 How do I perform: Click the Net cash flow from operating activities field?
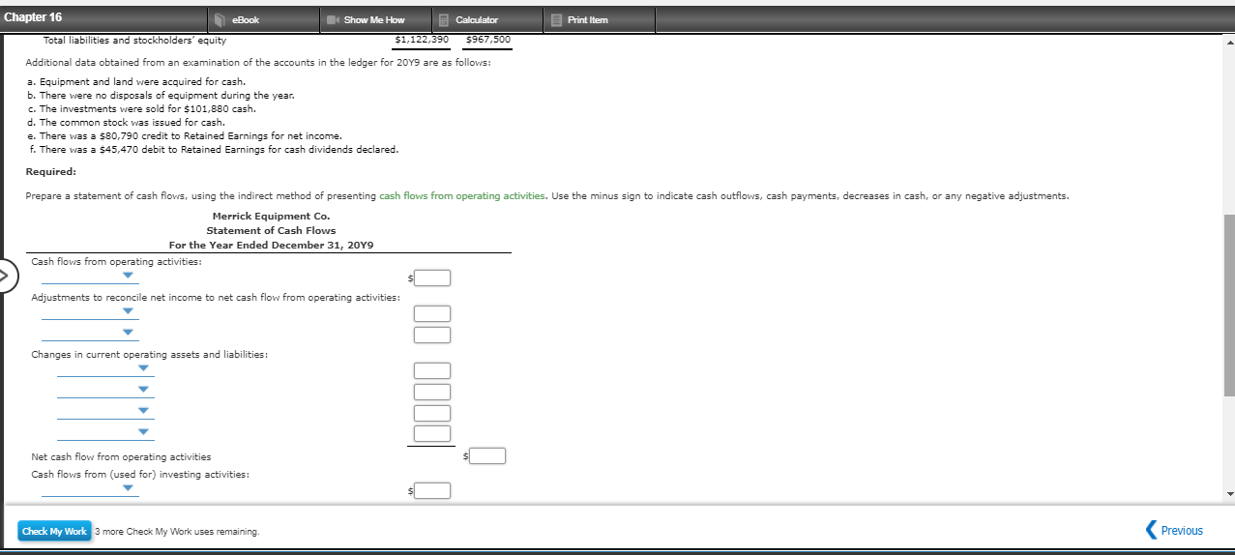click(x=488, y=455)
